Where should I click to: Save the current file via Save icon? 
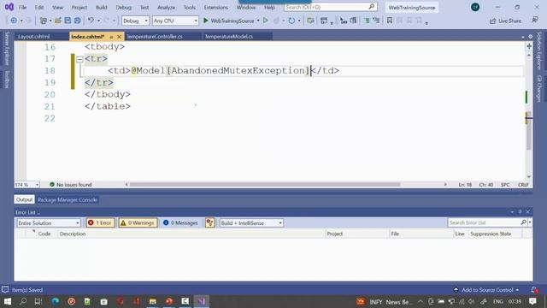click(68, 21)
